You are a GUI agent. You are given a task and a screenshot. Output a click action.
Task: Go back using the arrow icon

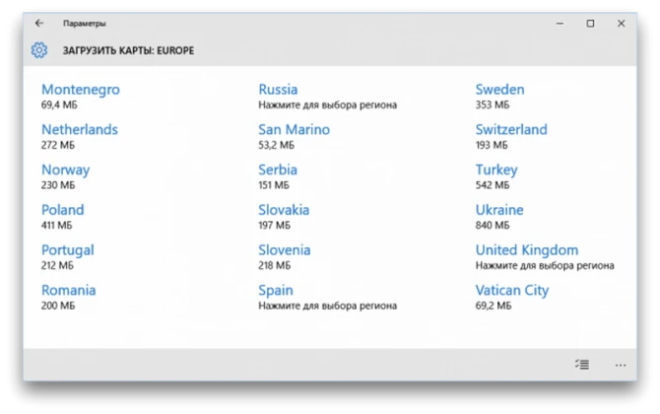(39, 23)
